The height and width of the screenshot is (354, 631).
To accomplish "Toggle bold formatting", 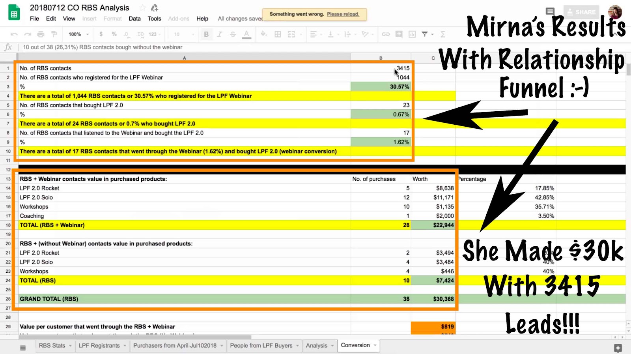I will (x=206, y=34).
